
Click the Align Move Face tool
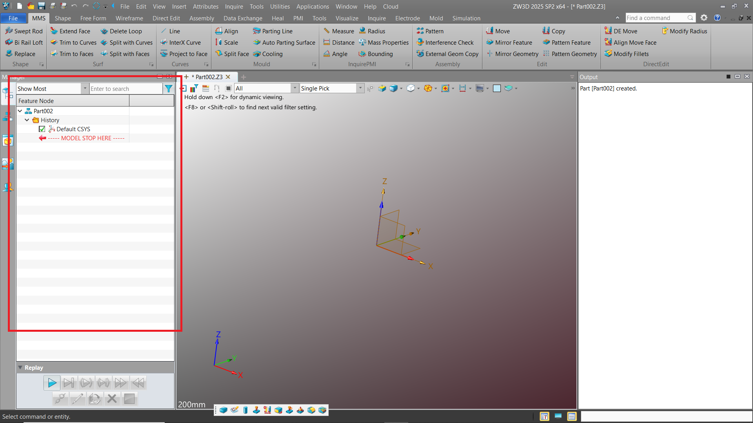click(x=630, y=42)
